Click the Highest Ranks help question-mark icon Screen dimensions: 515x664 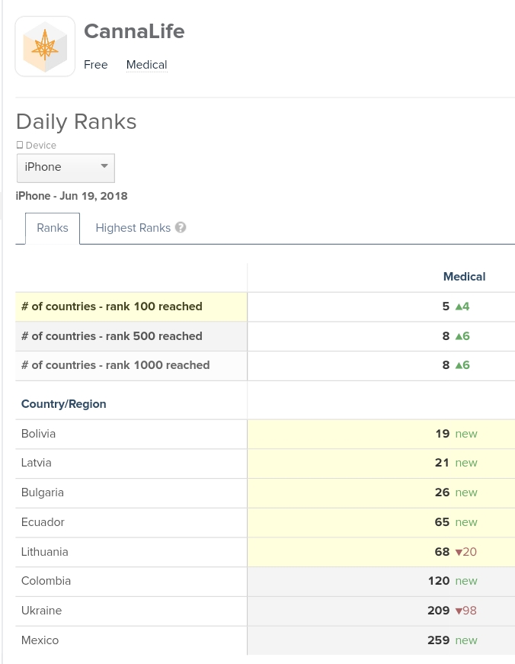[x=181, y=227]
